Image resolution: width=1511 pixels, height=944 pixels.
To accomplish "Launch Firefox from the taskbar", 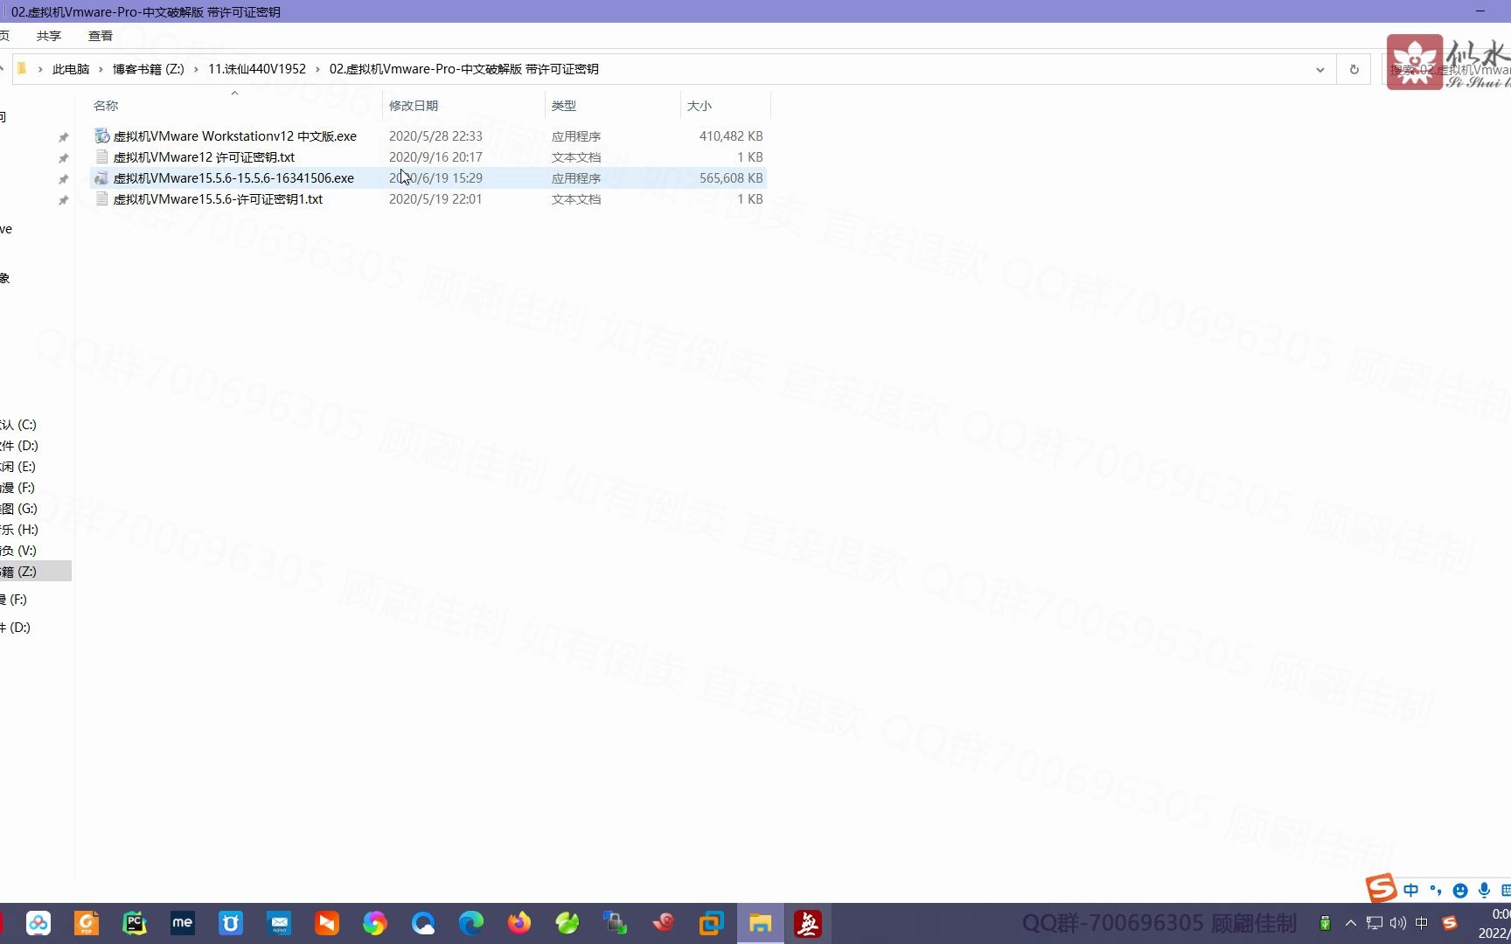I will [519, 923].
